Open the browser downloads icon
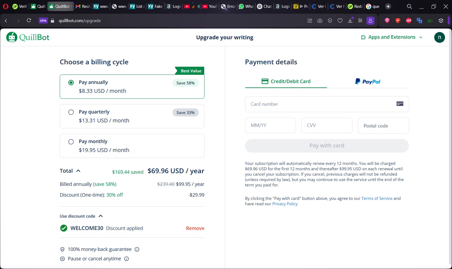 pos(350,20)
